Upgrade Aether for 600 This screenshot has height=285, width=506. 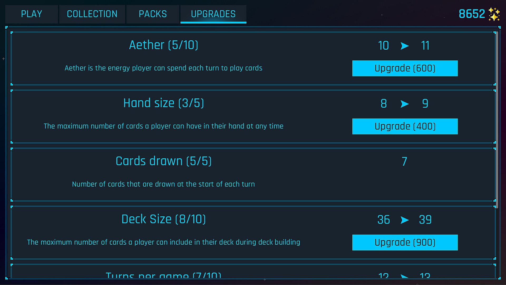click(x=405, y=68)
